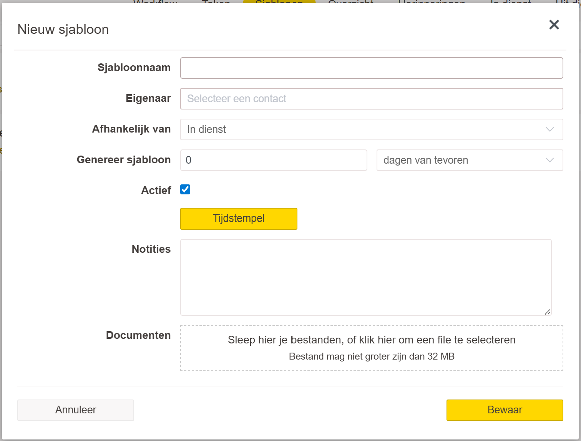Close the Nieuw sjabloon dialog

coord(554,25)
